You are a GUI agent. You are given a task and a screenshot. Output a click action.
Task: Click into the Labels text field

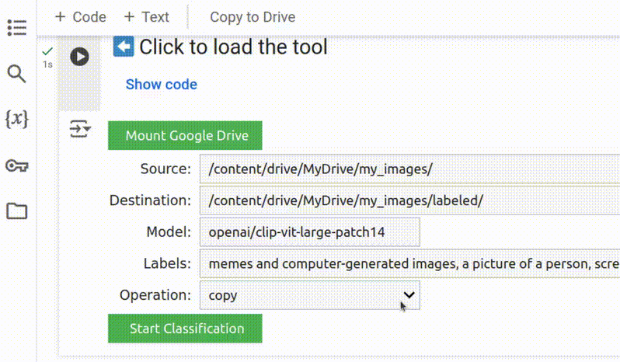[x=409, y=263]
